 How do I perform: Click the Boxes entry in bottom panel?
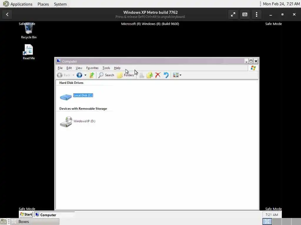(35, 221)
